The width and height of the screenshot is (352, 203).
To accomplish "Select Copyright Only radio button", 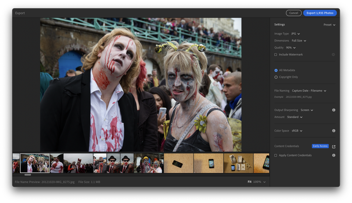I will 276,77.
